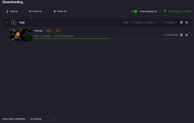Click the 'Hatchet' title text
The width and height of the screenshot is (194, 123).
pos(38,31)
